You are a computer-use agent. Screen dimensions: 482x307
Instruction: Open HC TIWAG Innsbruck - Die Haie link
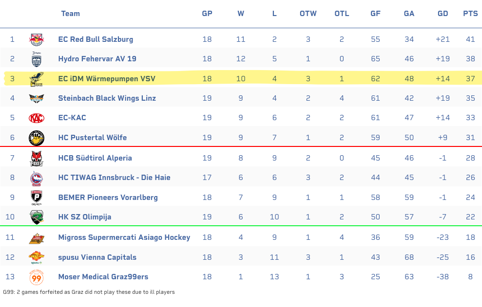click(x=114, y=178)
